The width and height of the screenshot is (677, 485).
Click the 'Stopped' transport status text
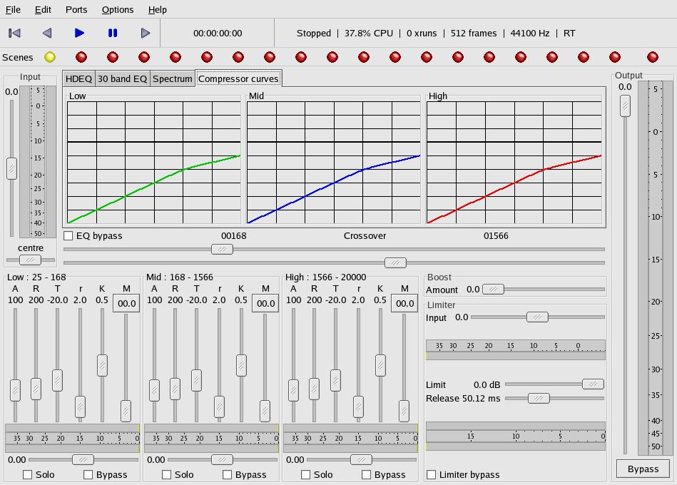pyautogui.click(x=314, y=34)
